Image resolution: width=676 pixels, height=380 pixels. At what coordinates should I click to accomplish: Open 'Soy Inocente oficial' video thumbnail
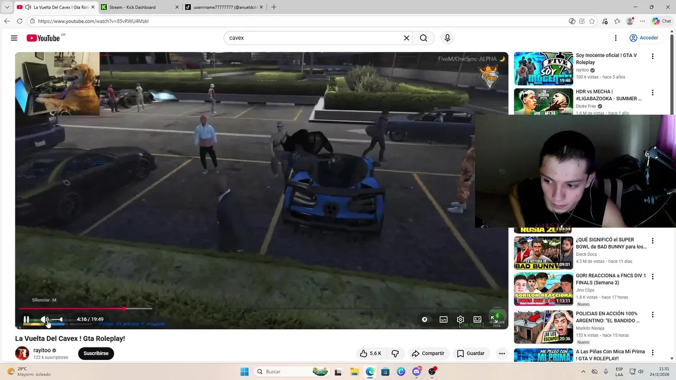click(543, 69)
